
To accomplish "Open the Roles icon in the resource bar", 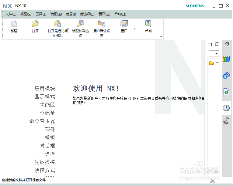I will 226,121.
